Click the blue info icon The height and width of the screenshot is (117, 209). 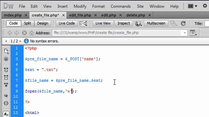click(x=26, y=41)
